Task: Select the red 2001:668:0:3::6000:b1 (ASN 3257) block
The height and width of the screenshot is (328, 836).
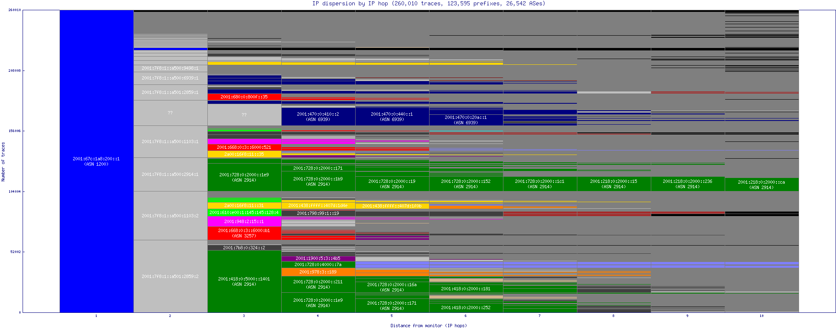Action: tap(244, 233)
